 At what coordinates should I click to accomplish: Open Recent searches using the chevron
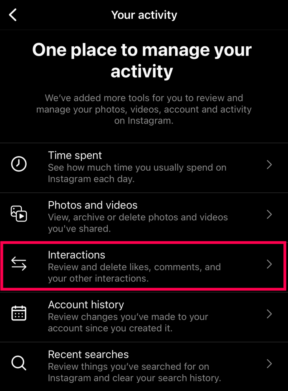pos(269,364)
